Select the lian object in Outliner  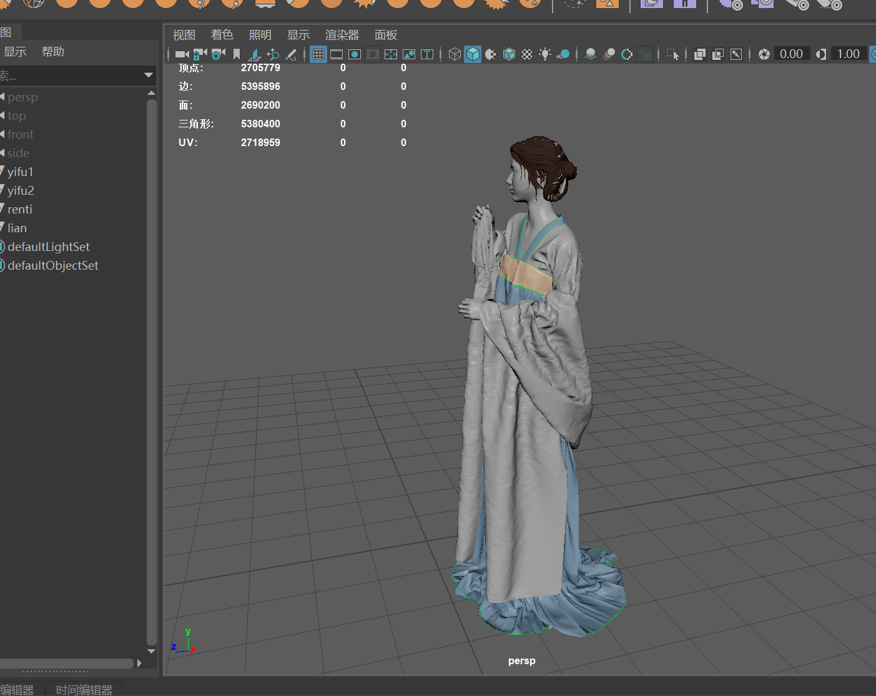tap(17, 228)
